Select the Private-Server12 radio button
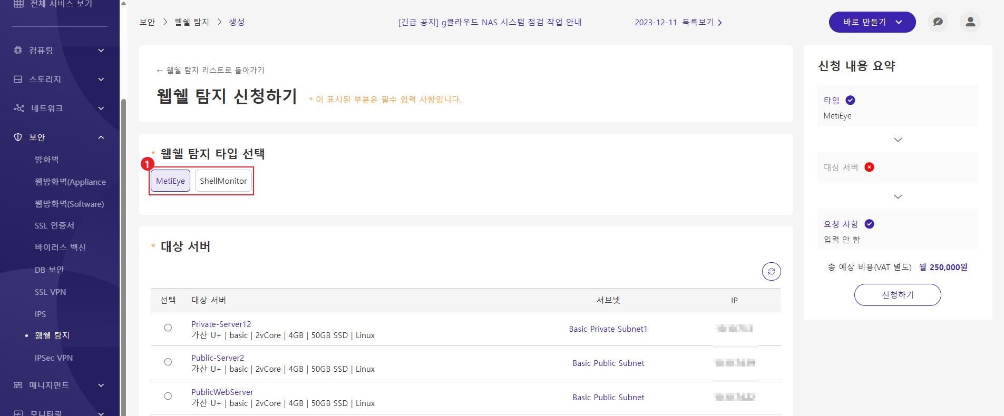 point(168,328)
